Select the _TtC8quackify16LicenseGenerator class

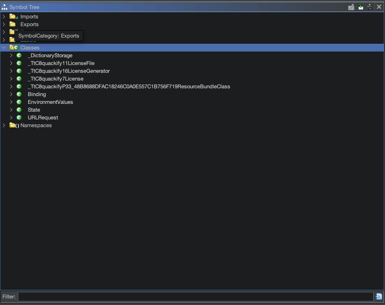point(69,71)
